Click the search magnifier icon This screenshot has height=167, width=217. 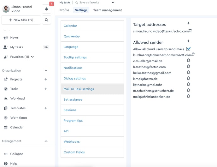pos(46,20)
